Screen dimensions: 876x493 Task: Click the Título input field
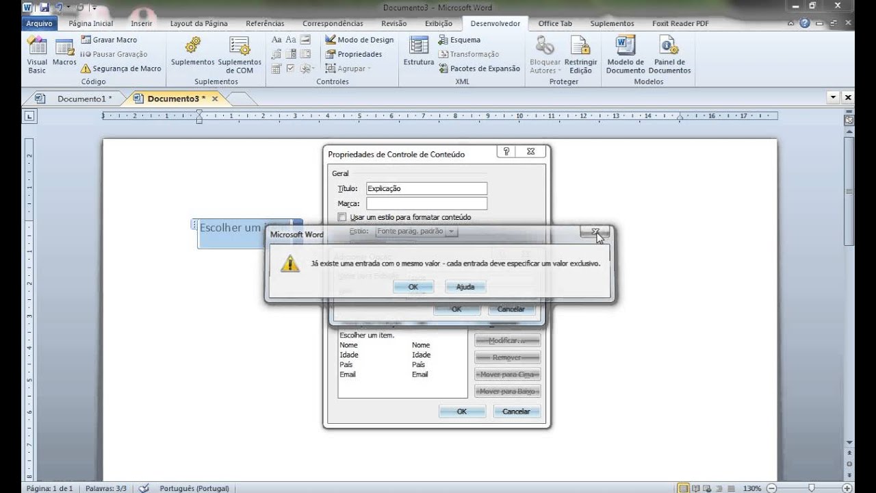pyautogui.click(x=426, y=188)
